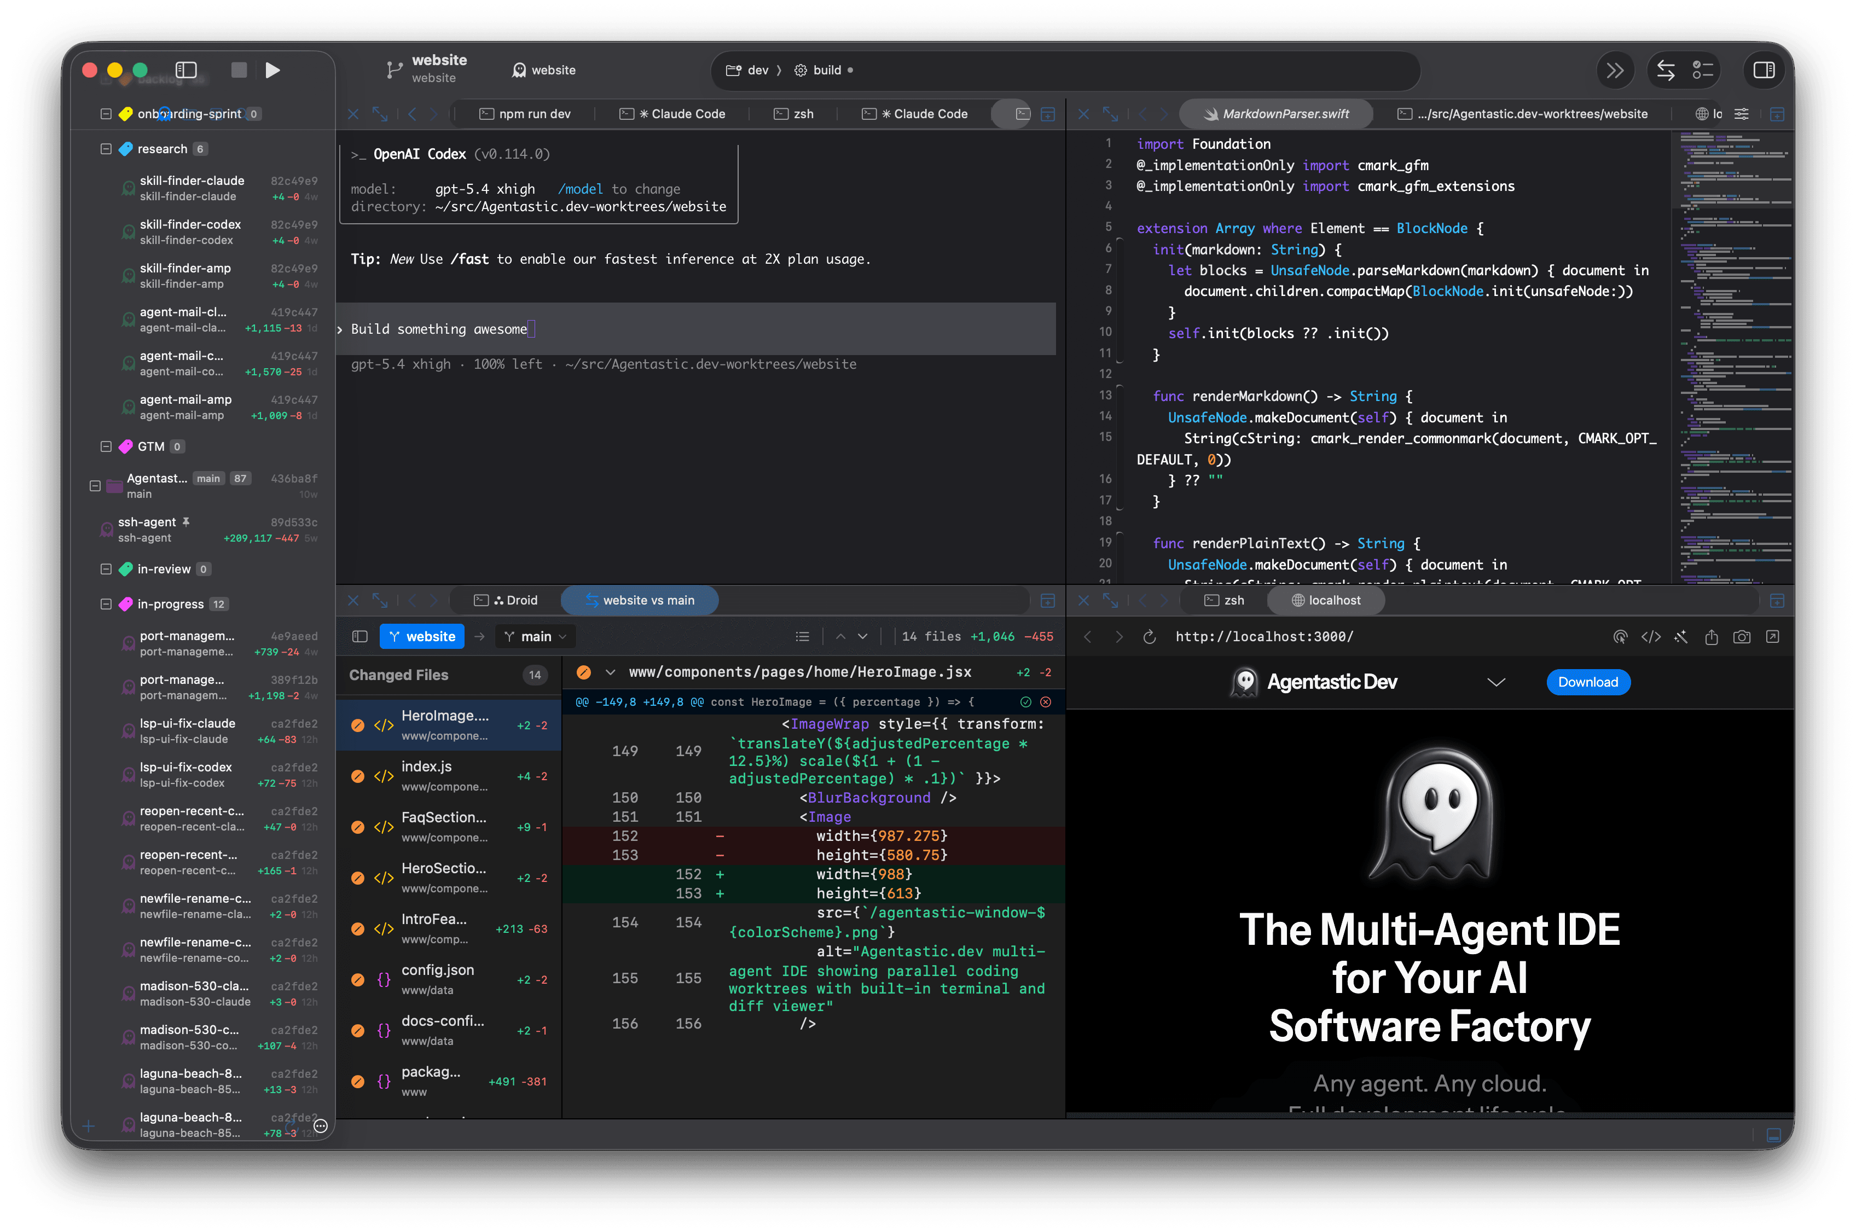Collapse the research group

pos(106,148)
